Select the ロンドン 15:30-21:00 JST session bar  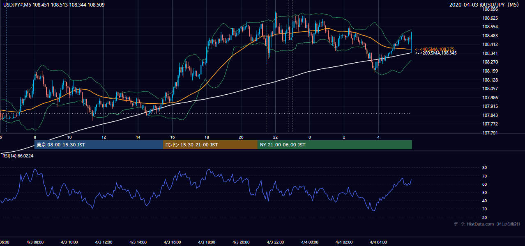(210, 145)
